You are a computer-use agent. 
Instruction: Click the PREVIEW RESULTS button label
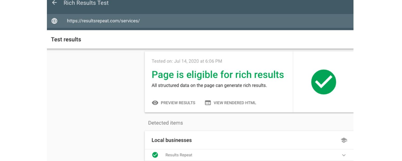(x=178, y=103)
